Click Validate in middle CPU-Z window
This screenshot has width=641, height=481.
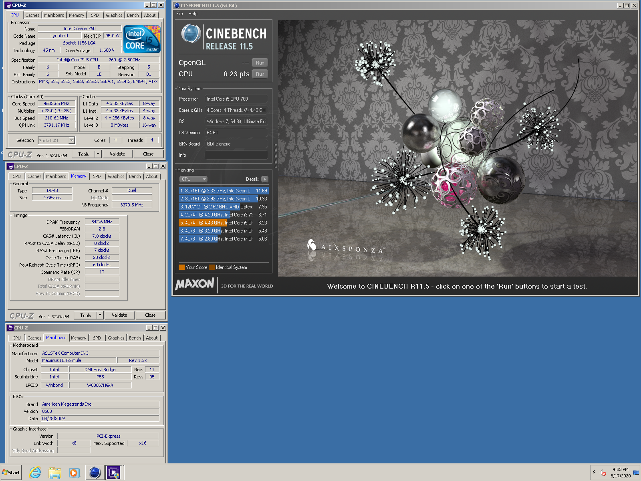tap(119, 315)
